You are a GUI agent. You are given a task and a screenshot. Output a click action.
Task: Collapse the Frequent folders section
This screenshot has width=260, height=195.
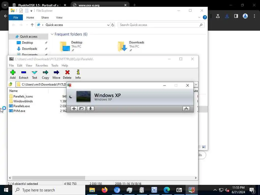tap(52, 34)
